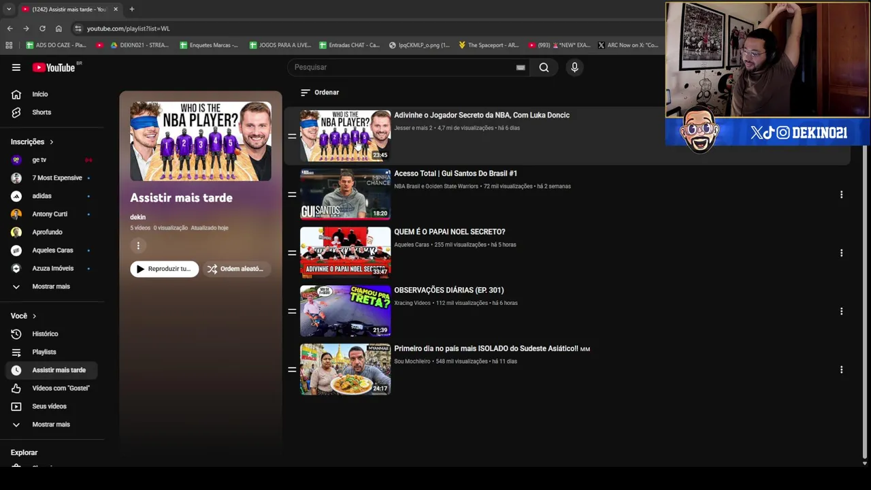The image size is (871, 490).
Task: Open title QUEM É O PAPAI NOEL SECRETO?
Action: [450, 232]
